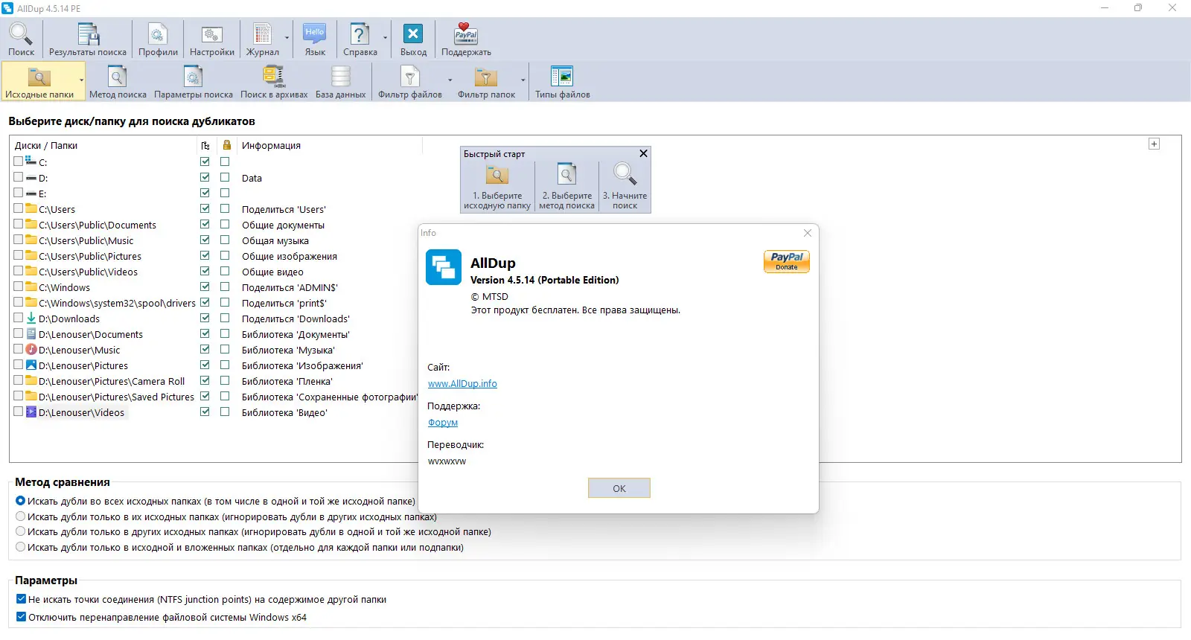The image size is (1191, 640).
Task: Switch to Параметры поиска section
Action: (194, 81)
